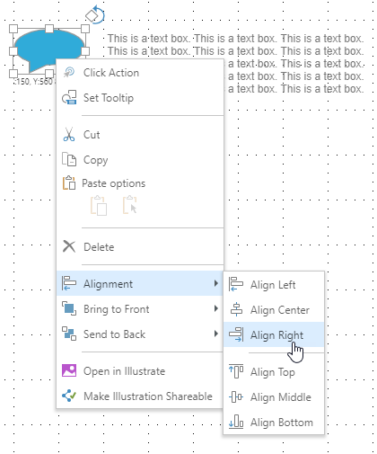
Task: Click the Open in Illustrate picture icon
Action: click(69, 370)
